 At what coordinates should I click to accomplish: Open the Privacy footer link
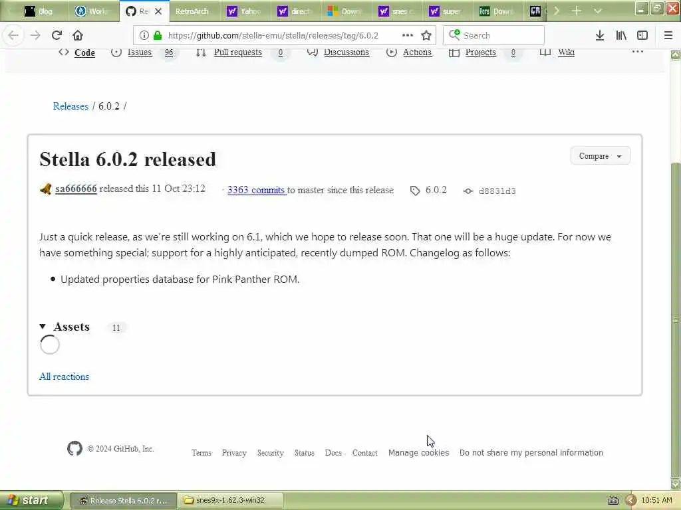click(x=234, y=453)
